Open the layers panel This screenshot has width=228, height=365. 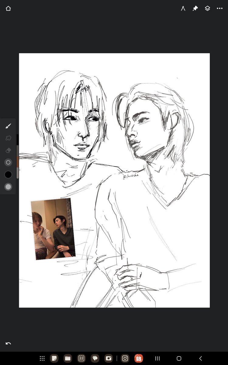click(x=207, y=9)
